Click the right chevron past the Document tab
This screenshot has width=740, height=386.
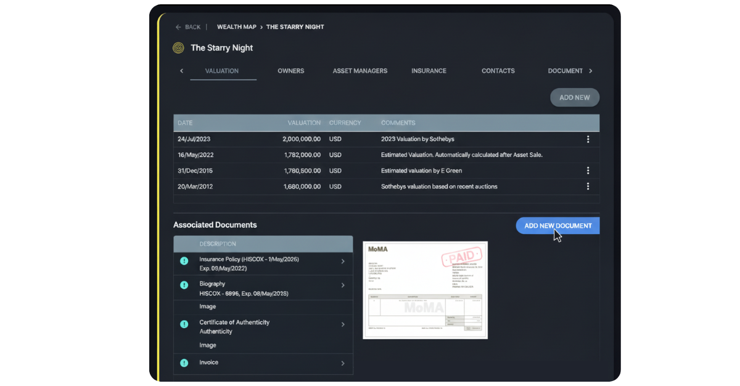(x=591, y=71)
